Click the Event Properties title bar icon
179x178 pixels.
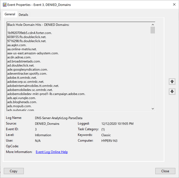point(5,5)
